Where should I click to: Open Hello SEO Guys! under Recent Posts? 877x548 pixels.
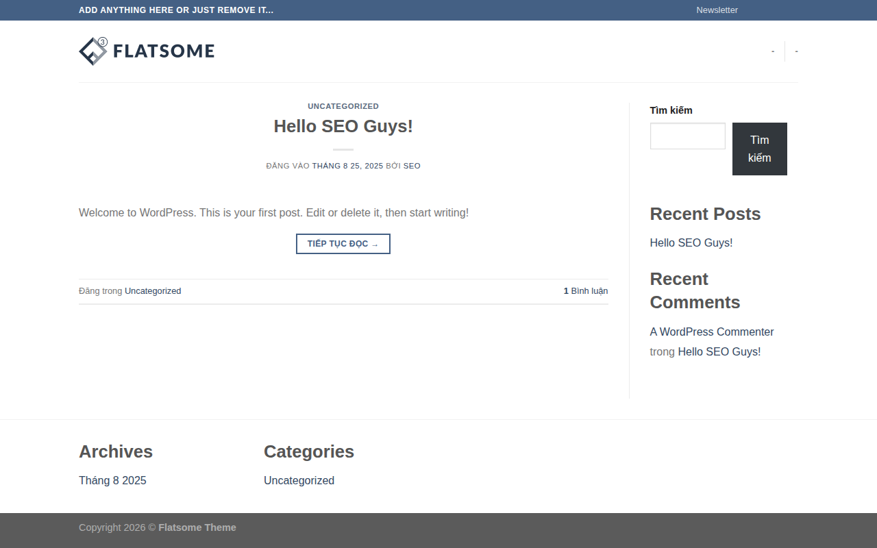point(691,242)
